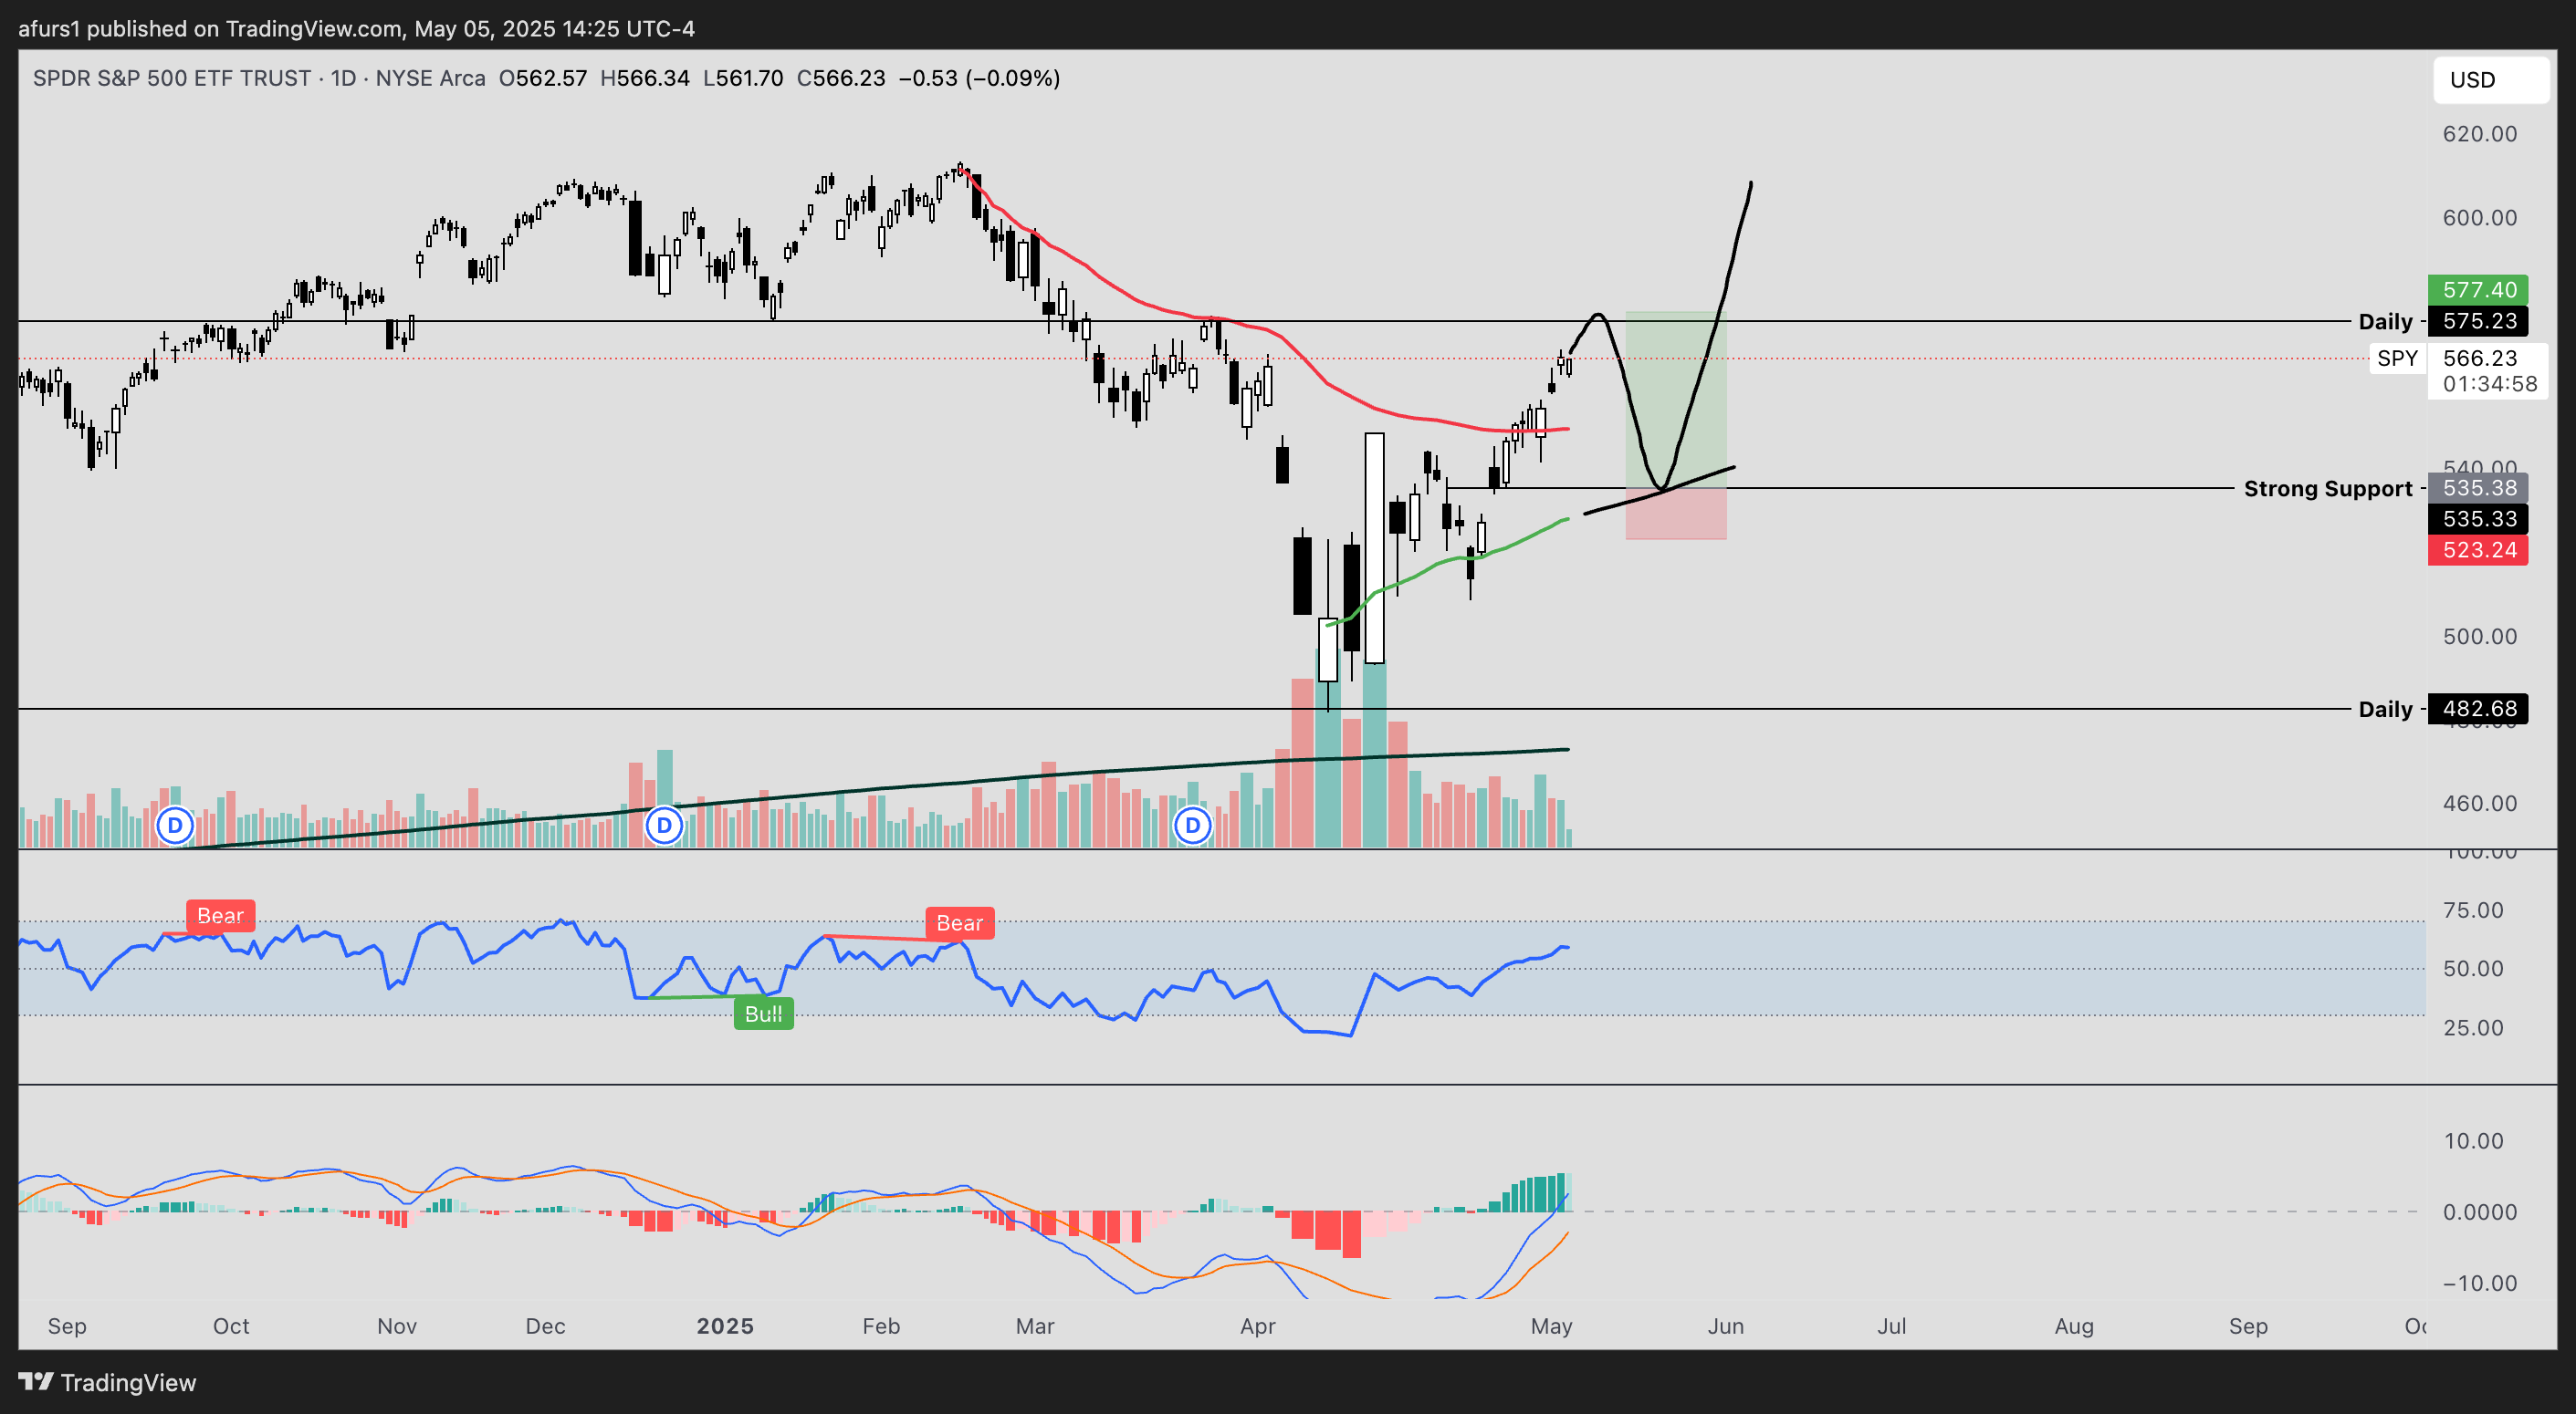
Task: Click the Jul label on the time axis
Action: pos(1891,1326)
